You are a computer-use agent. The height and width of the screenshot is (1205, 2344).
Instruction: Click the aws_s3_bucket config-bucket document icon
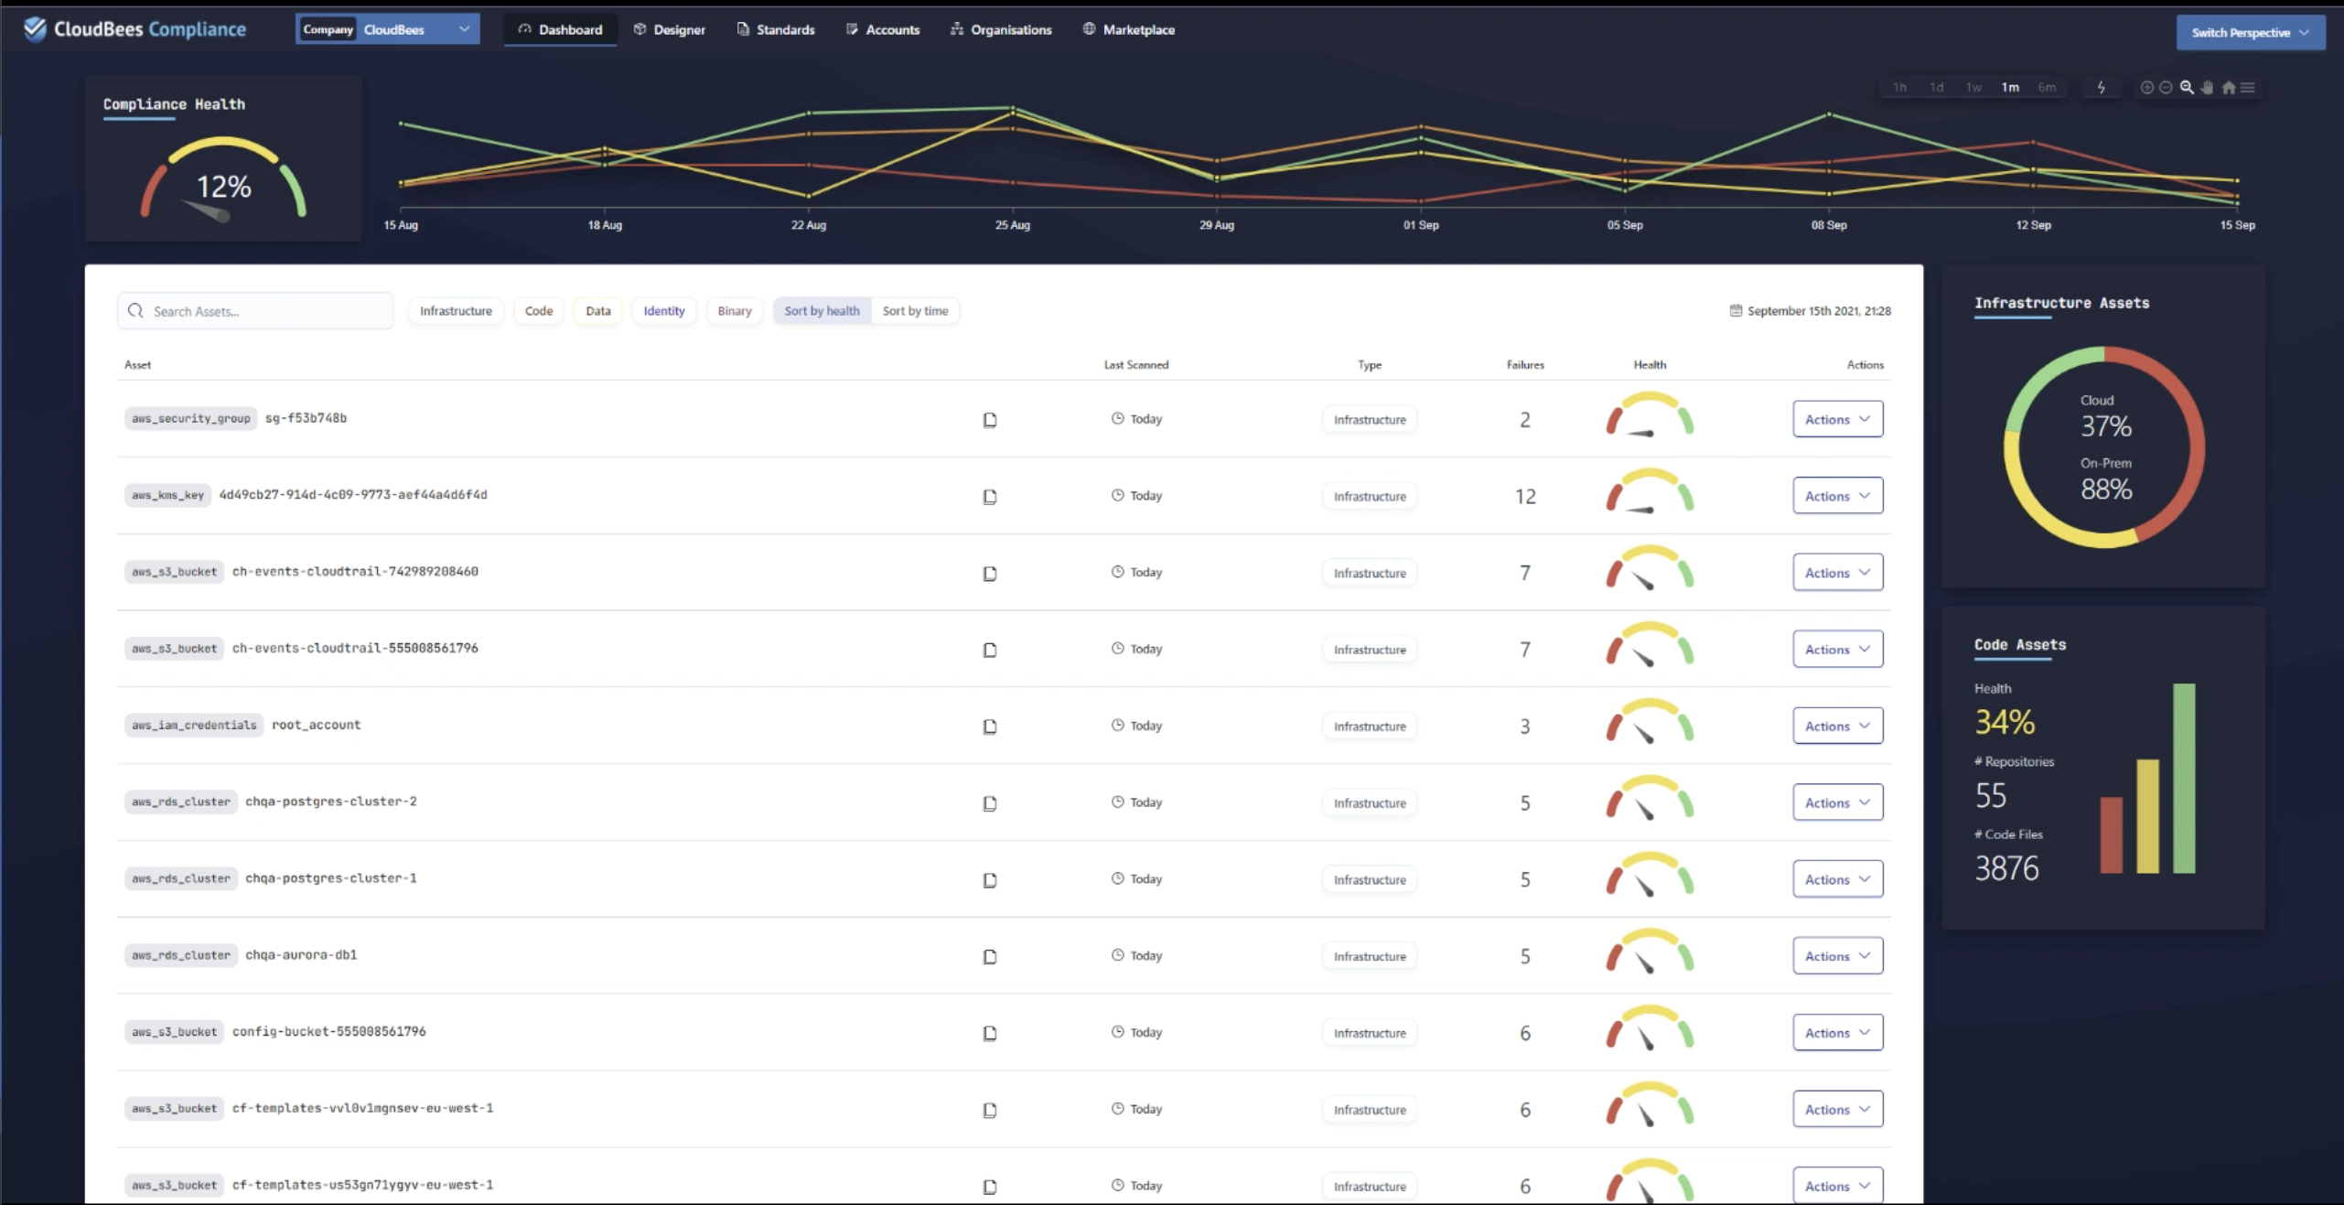click(x=989, y=1031)
